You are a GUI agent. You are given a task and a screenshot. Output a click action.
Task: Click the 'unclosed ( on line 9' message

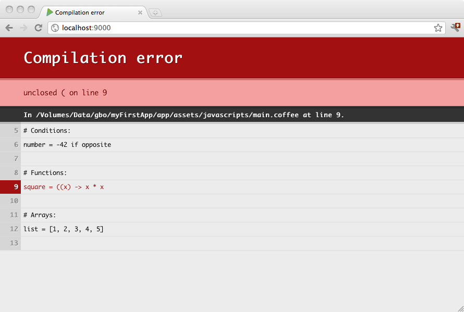point(65,92)
